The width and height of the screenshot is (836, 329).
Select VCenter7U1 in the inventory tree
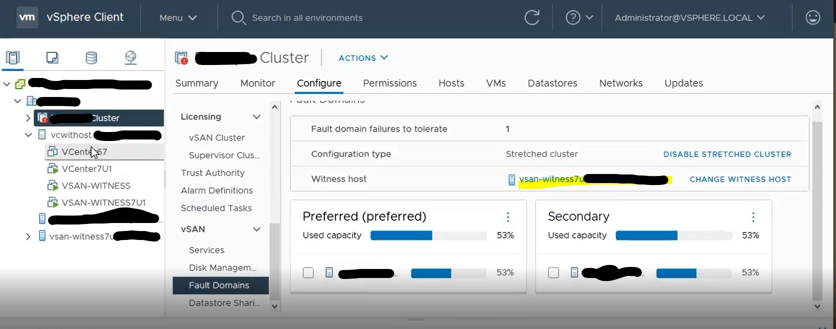coord(87,168)
